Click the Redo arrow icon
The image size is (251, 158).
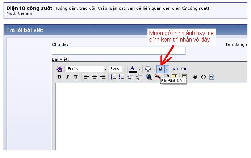pyautogui.click(x=184, y=69)
